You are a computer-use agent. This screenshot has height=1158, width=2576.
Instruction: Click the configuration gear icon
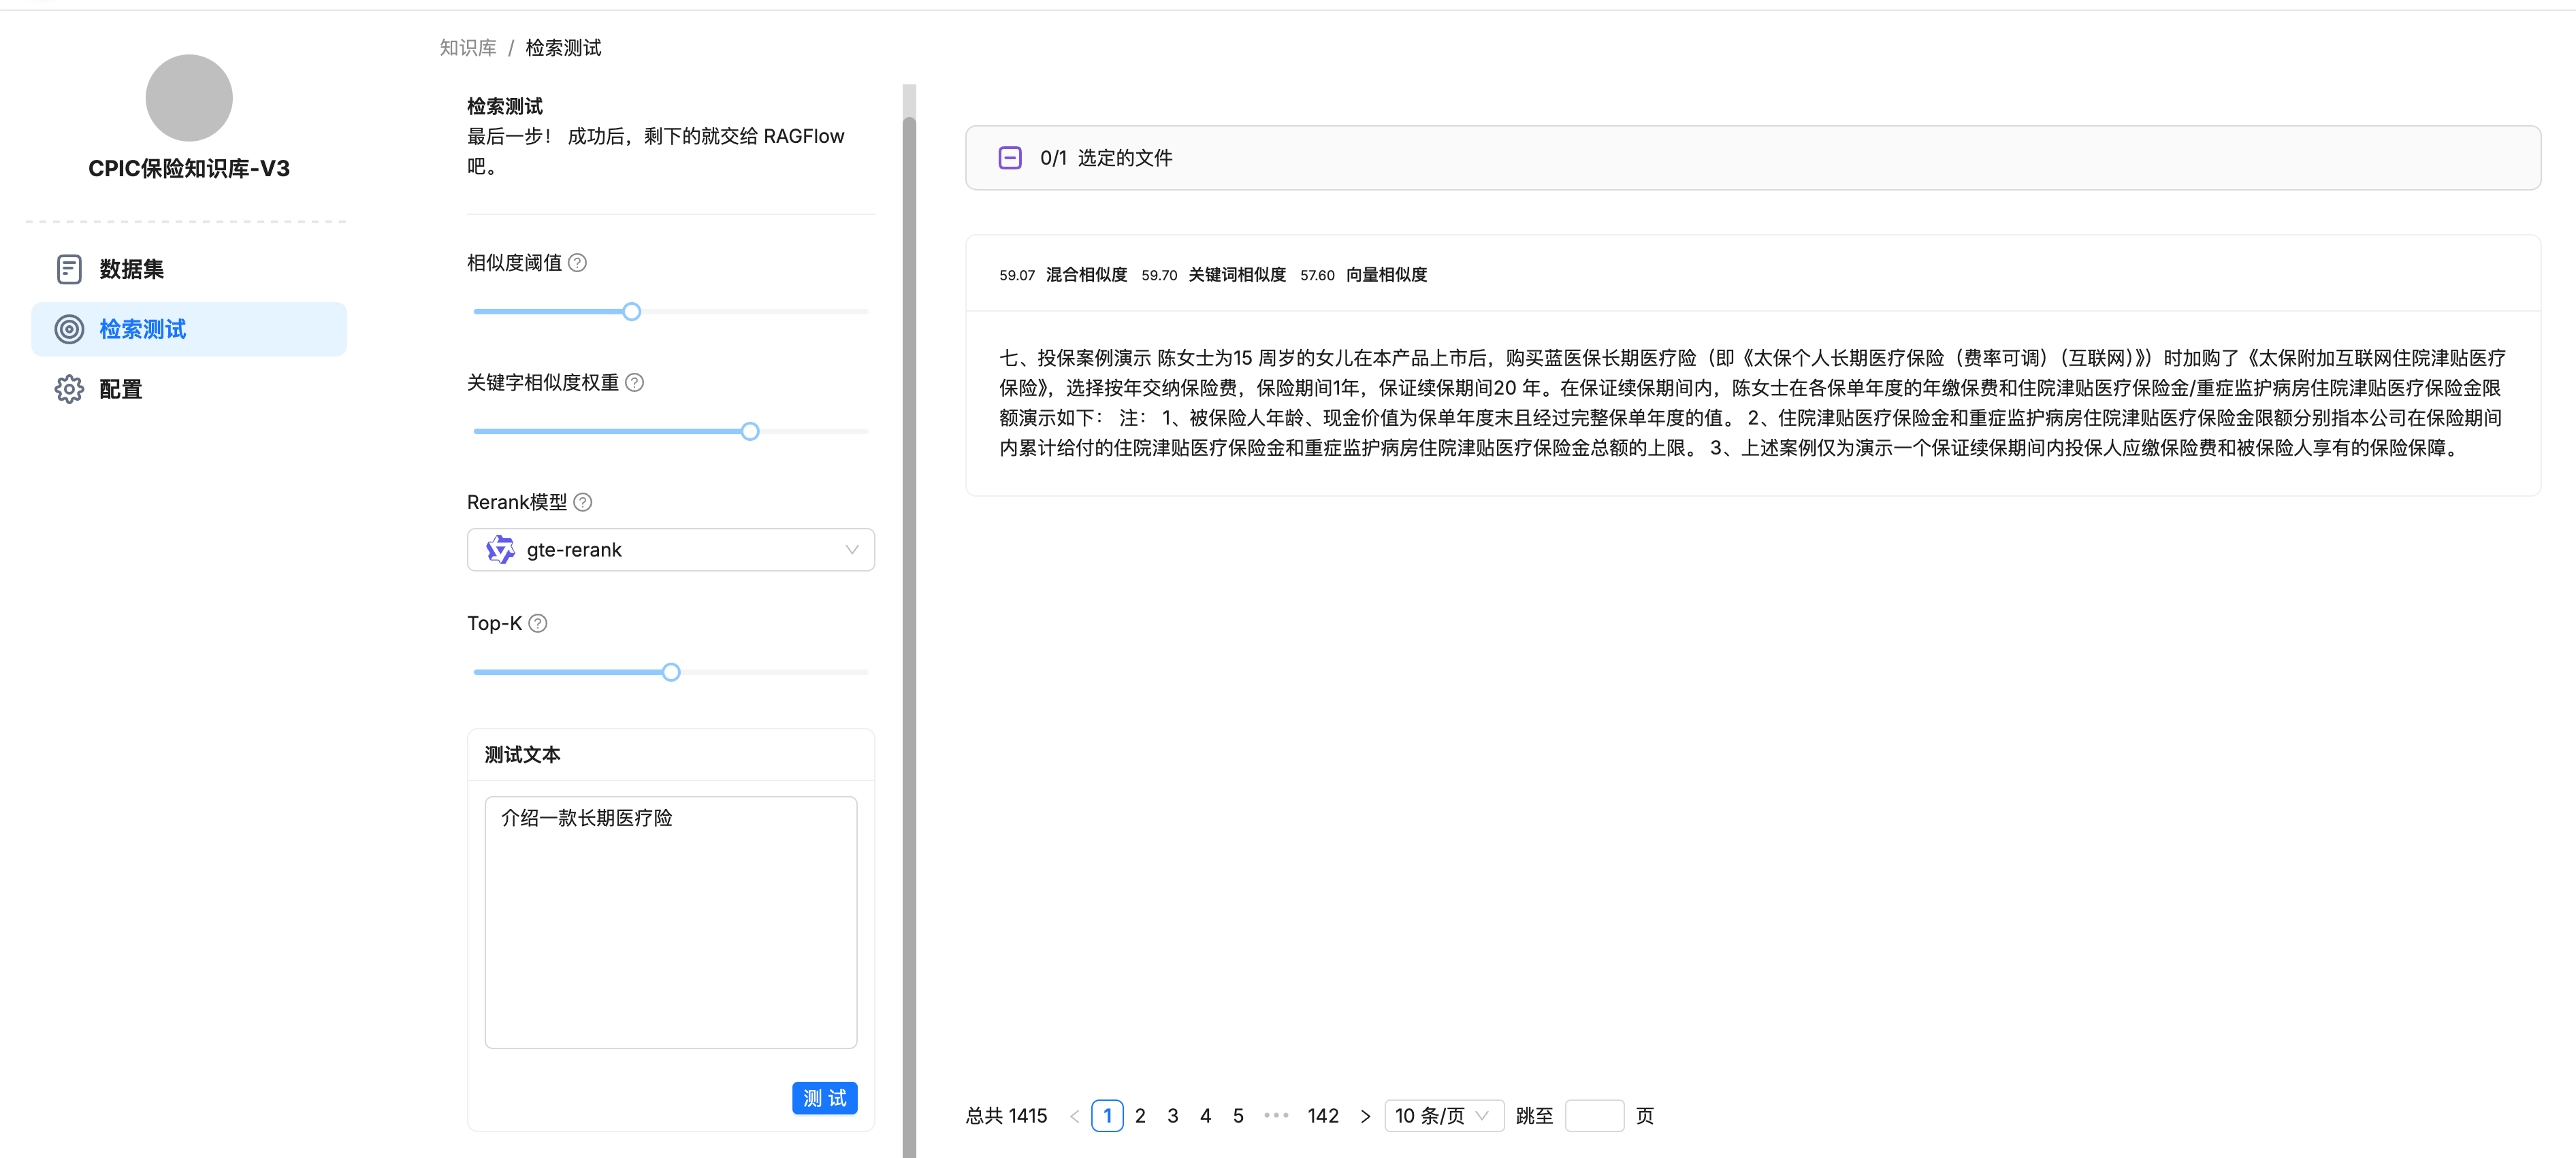(x=69, y=388)
